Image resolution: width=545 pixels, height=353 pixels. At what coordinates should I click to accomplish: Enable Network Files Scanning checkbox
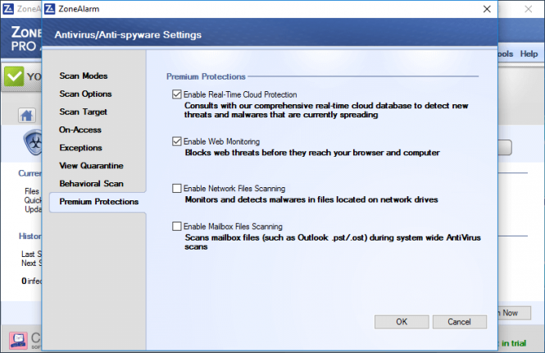(x=177, y=188)
